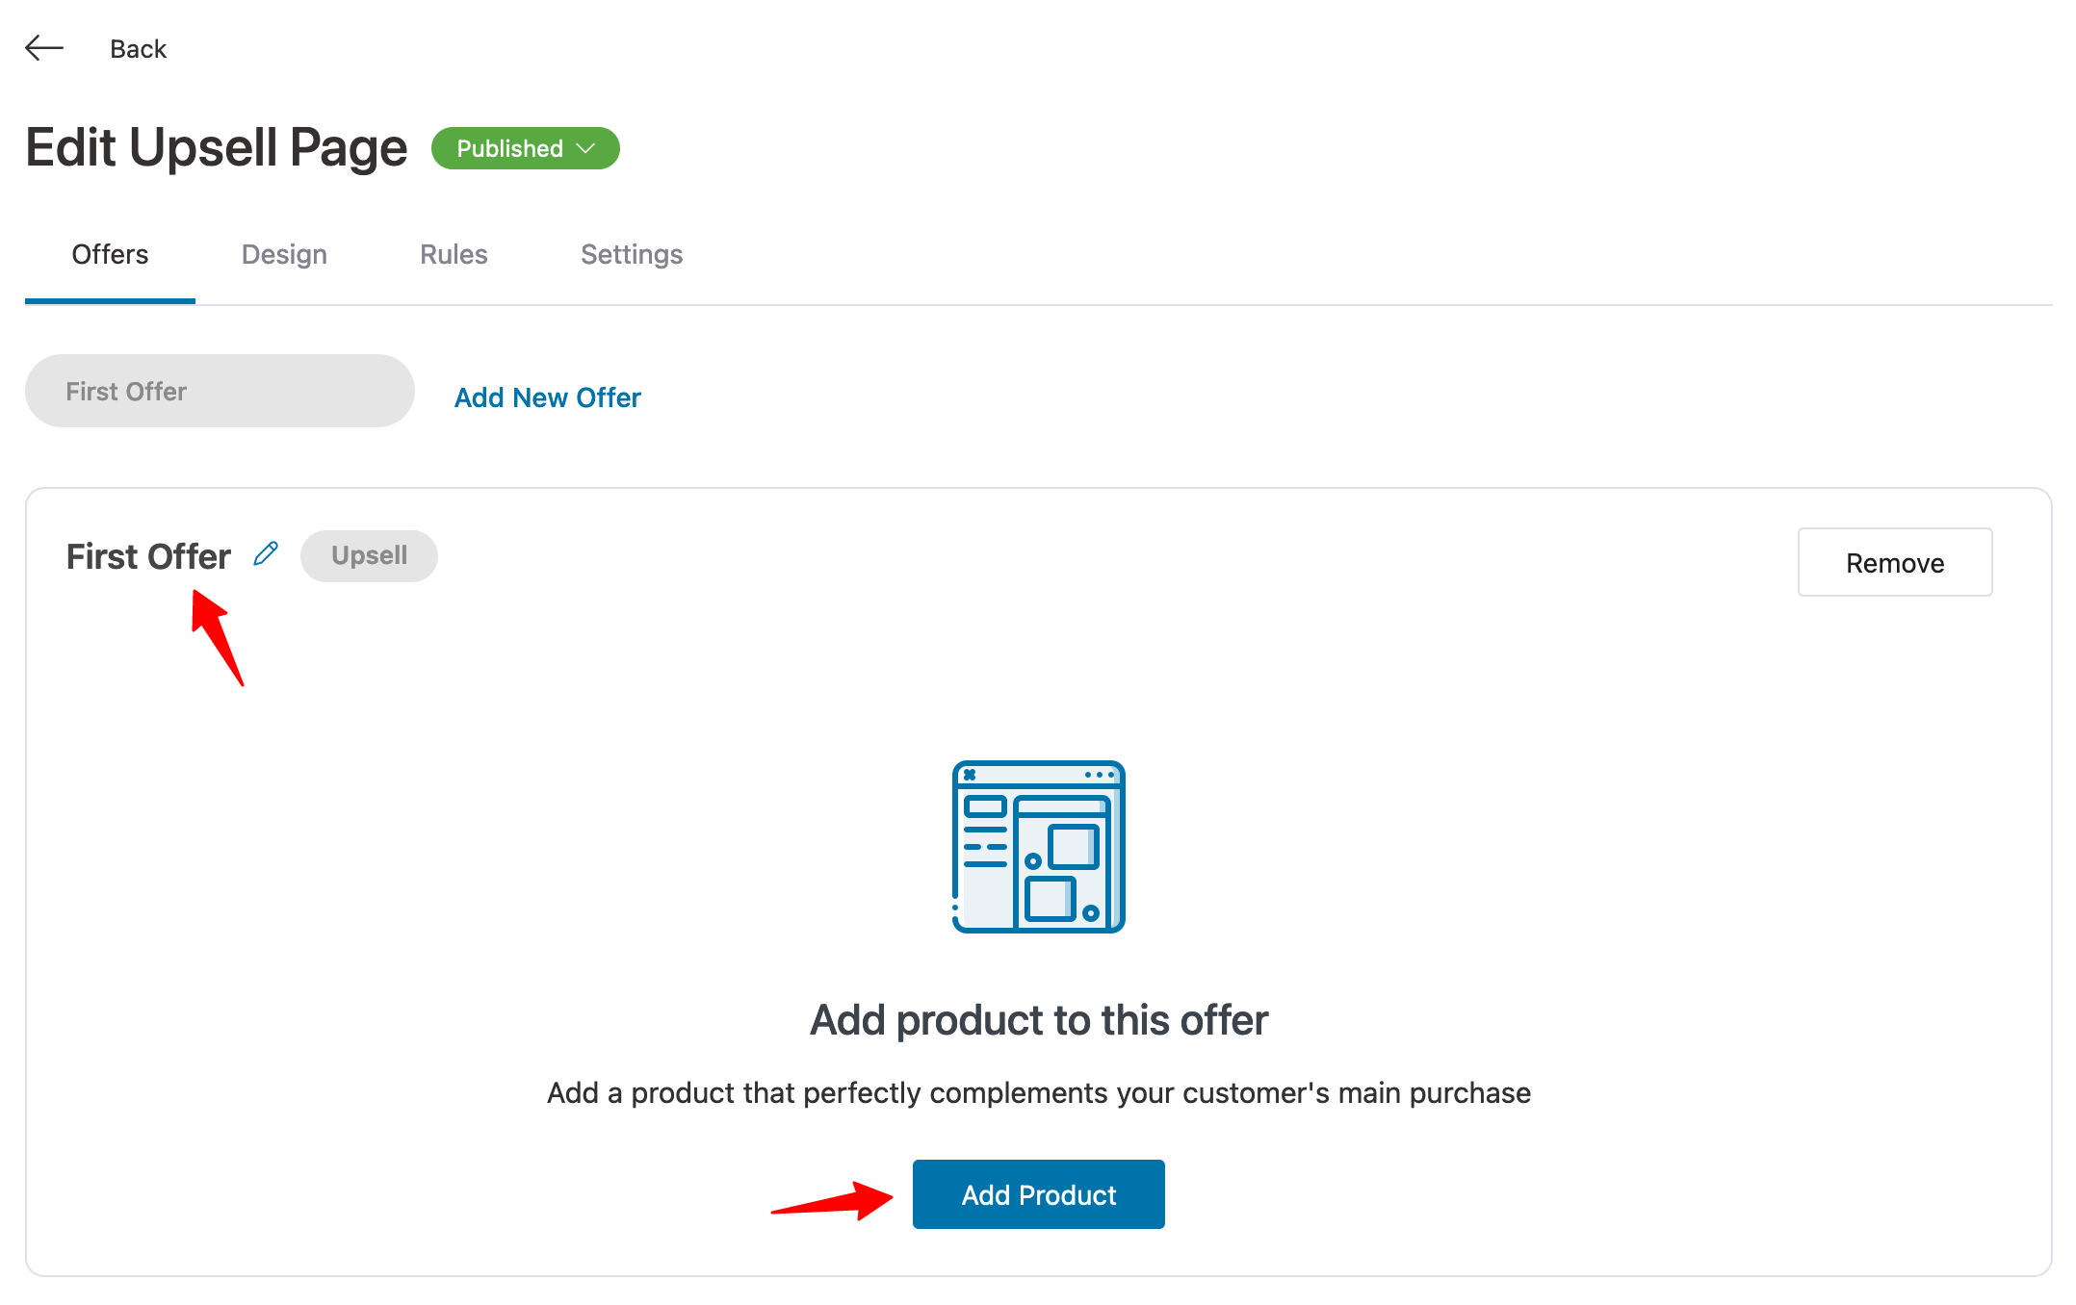Click the Back text label
Viewport: 2076px width, 1305px height.
pos(138,48)
